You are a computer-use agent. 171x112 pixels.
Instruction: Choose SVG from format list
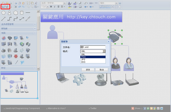93,62
